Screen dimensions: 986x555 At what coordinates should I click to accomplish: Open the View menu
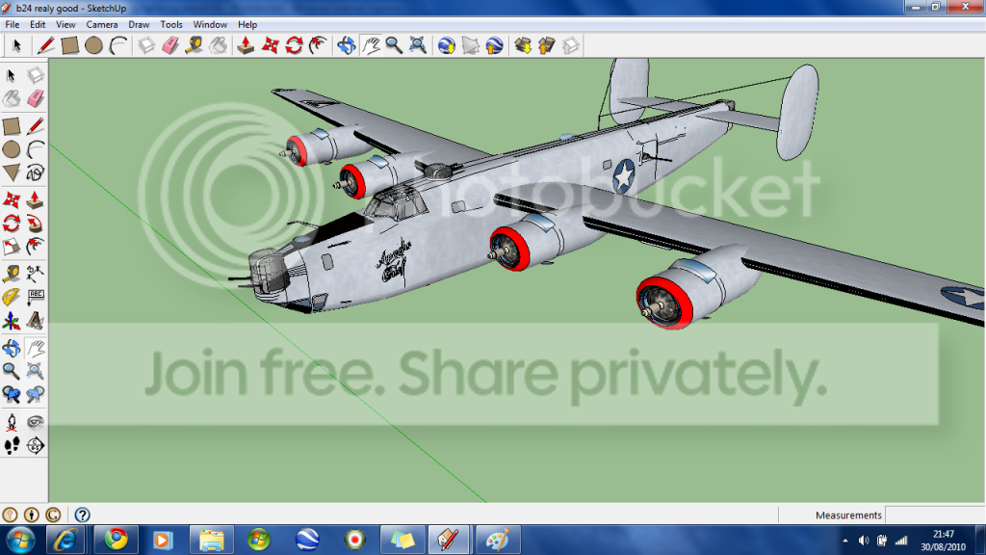pos(65,24)
